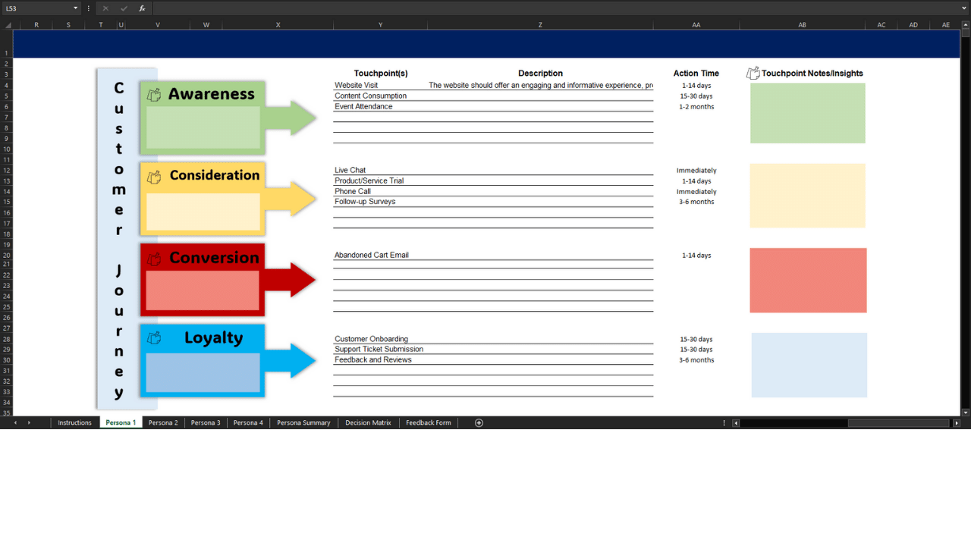The image size is (971, 546).
Task: Select column Z header
Action: pyautogui.click(x=540, y=25)
